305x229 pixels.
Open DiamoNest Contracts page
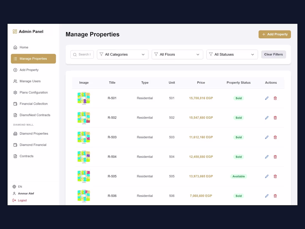click(x=33, y=115)
